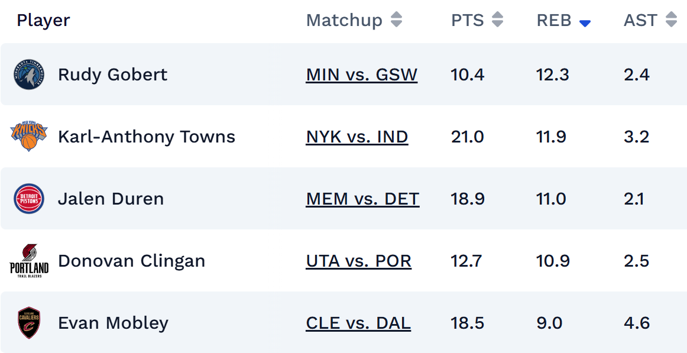Viewport: 687px width, 353px height.
Task: Select player name Rudy Gobert
Action: pyautogui.click(x=112, y=75)
